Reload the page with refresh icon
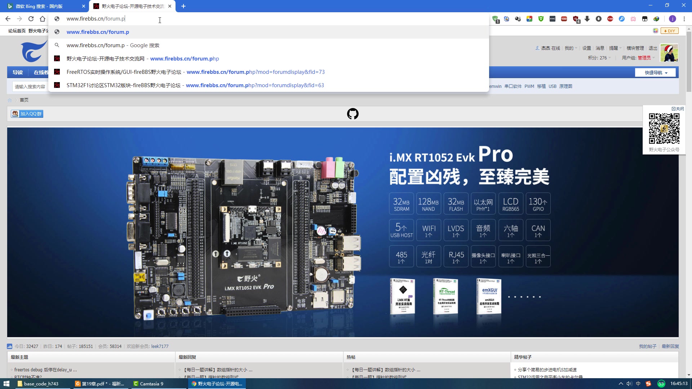This screenshot has height=389, width=692. [x=31, y=19]
